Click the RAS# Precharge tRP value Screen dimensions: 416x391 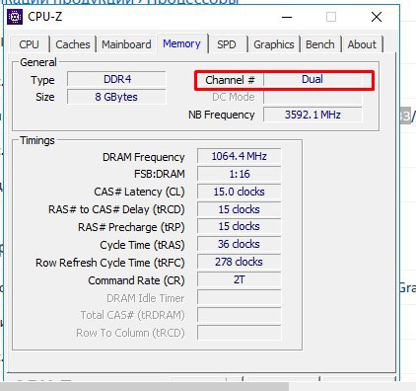coord(239,226)
